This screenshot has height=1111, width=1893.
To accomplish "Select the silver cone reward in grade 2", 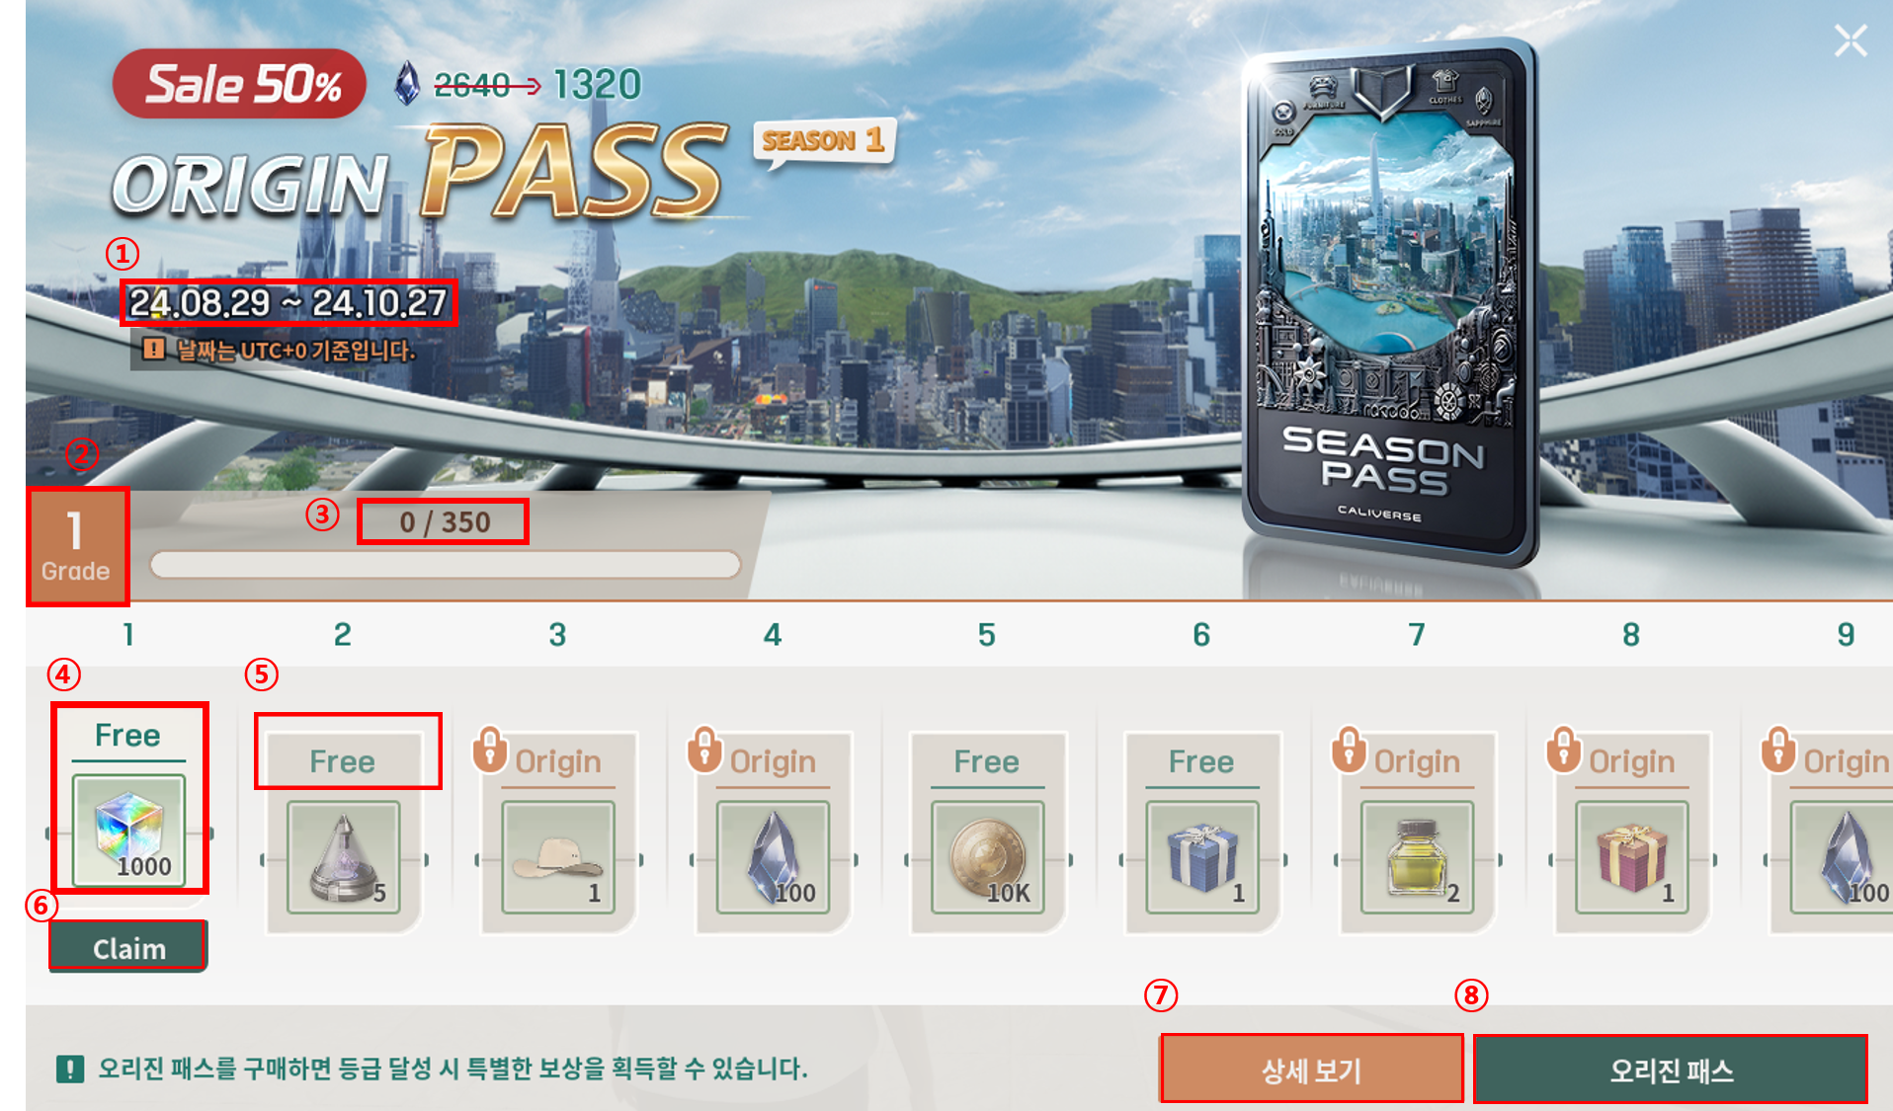I will (x=343, y=856).
